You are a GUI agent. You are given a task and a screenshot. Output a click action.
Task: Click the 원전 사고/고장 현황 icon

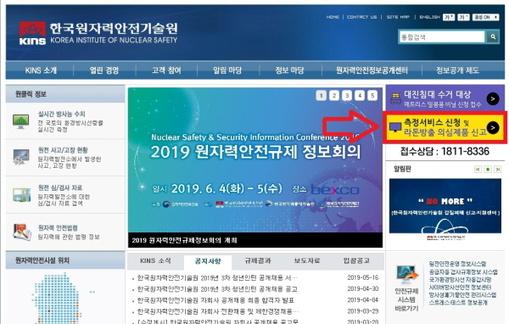coord(20,157)
